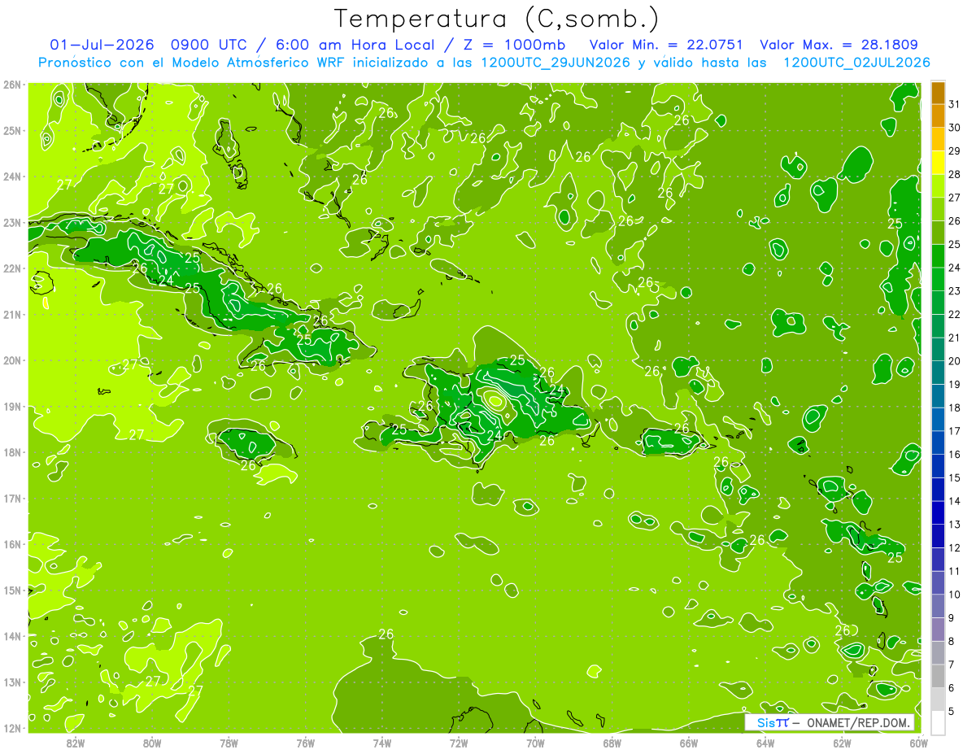This screenshot has height=754, width=976.
Task: Click the '16N' latitude axis label
Action: pos(12,544)
